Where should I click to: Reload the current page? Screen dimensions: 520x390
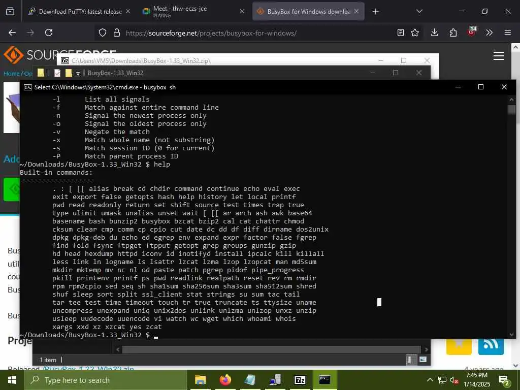[49, 32]
